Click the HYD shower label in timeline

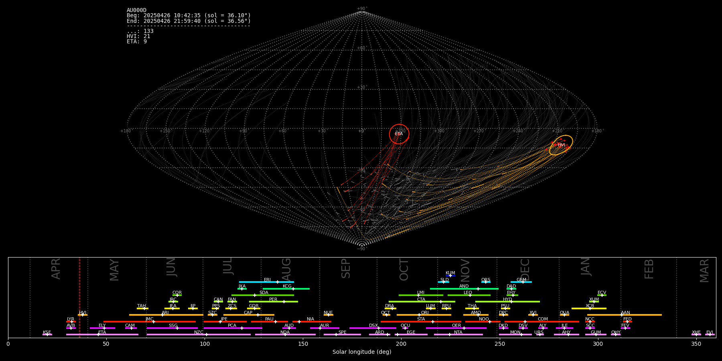point(508,300)
